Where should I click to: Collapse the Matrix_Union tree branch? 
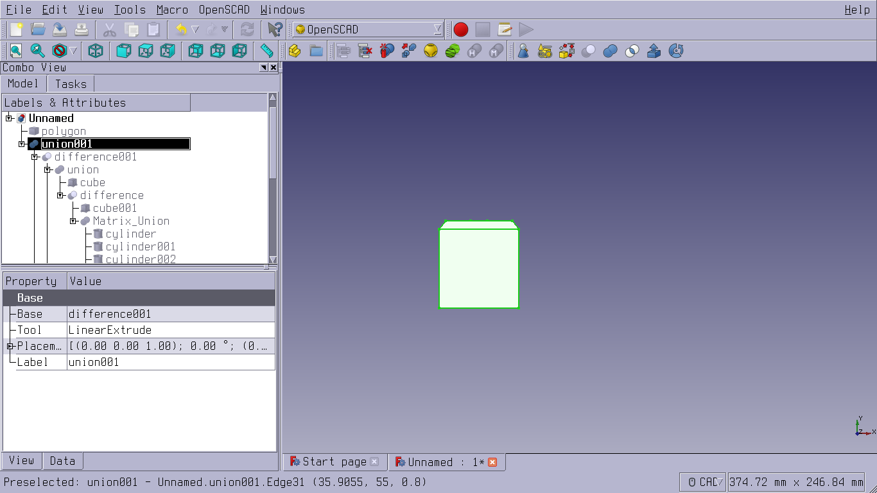tap(73, 221)
